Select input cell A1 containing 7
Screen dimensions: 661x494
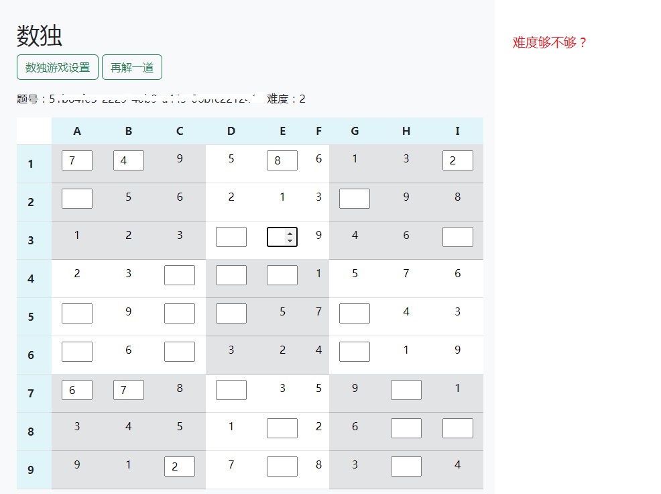77,160
